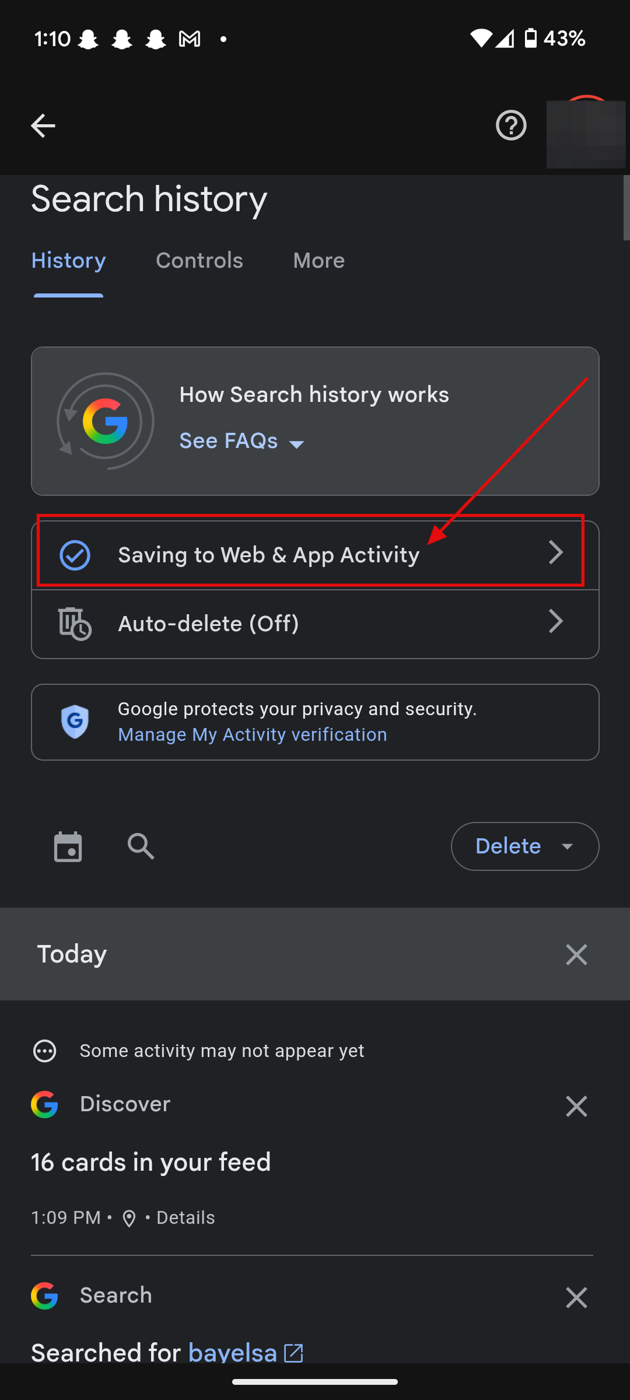
Task: Remove the Discover entry with X
Action: [576, 1106]
